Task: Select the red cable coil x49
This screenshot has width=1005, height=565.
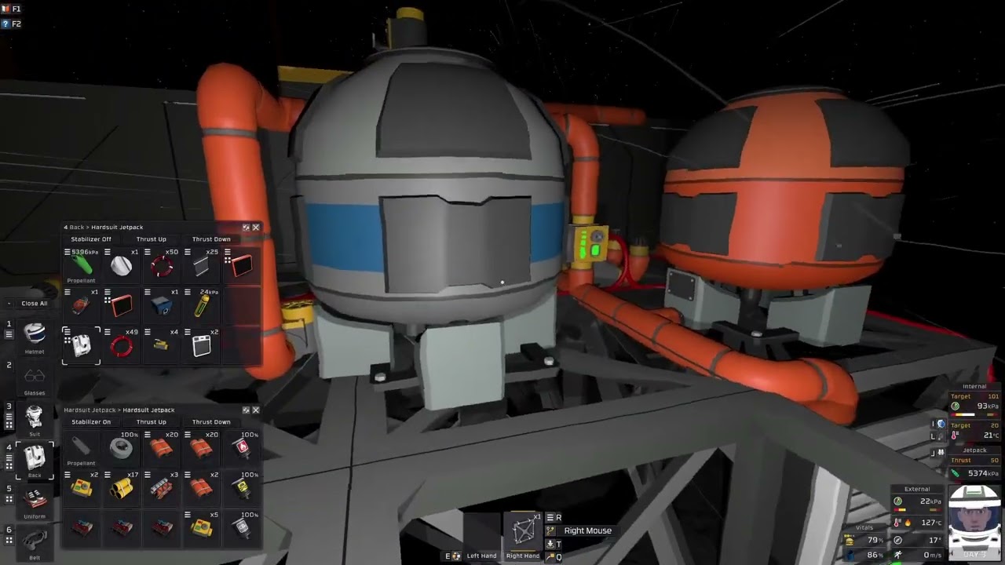Action: (122, 346)
